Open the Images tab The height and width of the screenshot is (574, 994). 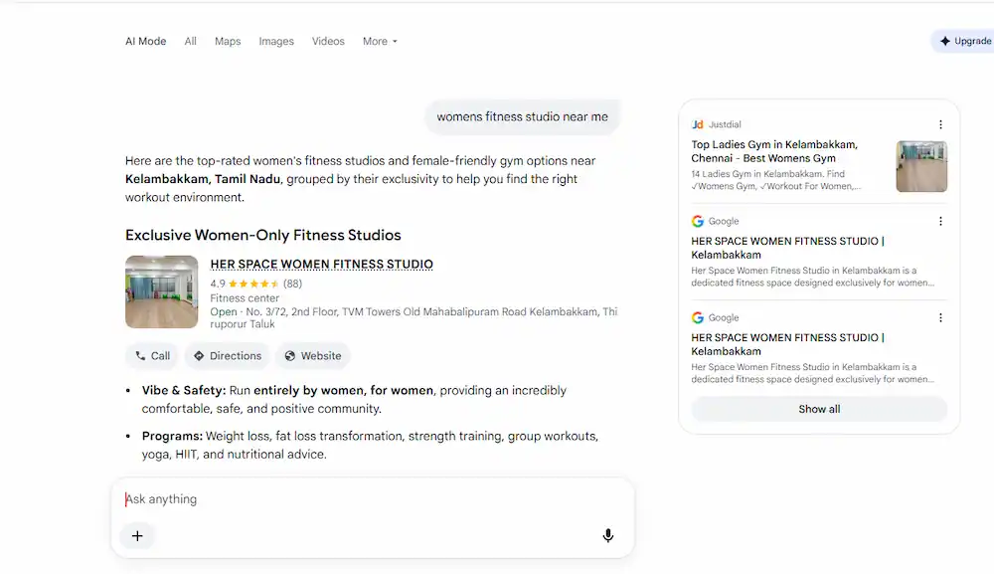pyautogui.click(x=276, y=41)
